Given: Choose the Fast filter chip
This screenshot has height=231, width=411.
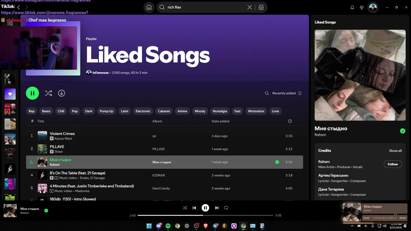Looking at the screenshot, I should pos(238,111).
